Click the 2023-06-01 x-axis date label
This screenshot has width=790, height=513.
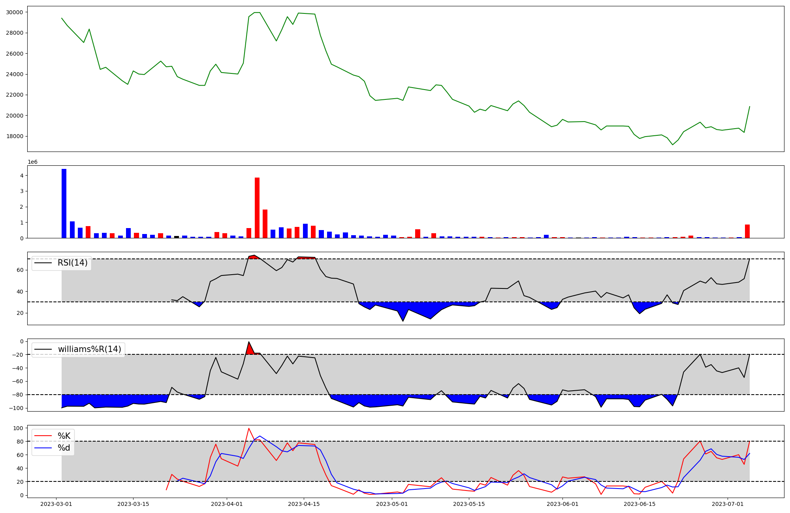pyautogui.click(x=562, y=504)
